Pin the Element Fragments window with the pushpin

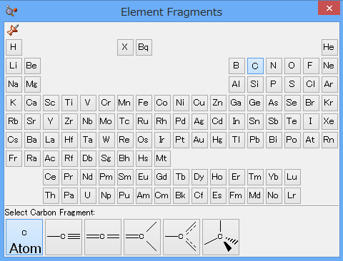click(13, 30)
